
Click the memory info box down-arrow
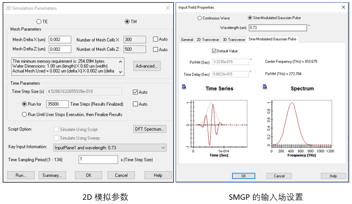coord(120,72)
